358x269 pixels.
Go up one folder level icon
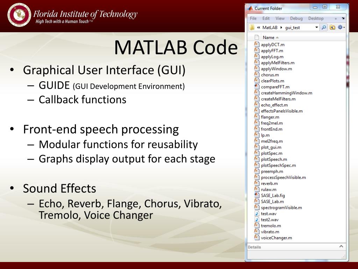(x=332, y=27)
